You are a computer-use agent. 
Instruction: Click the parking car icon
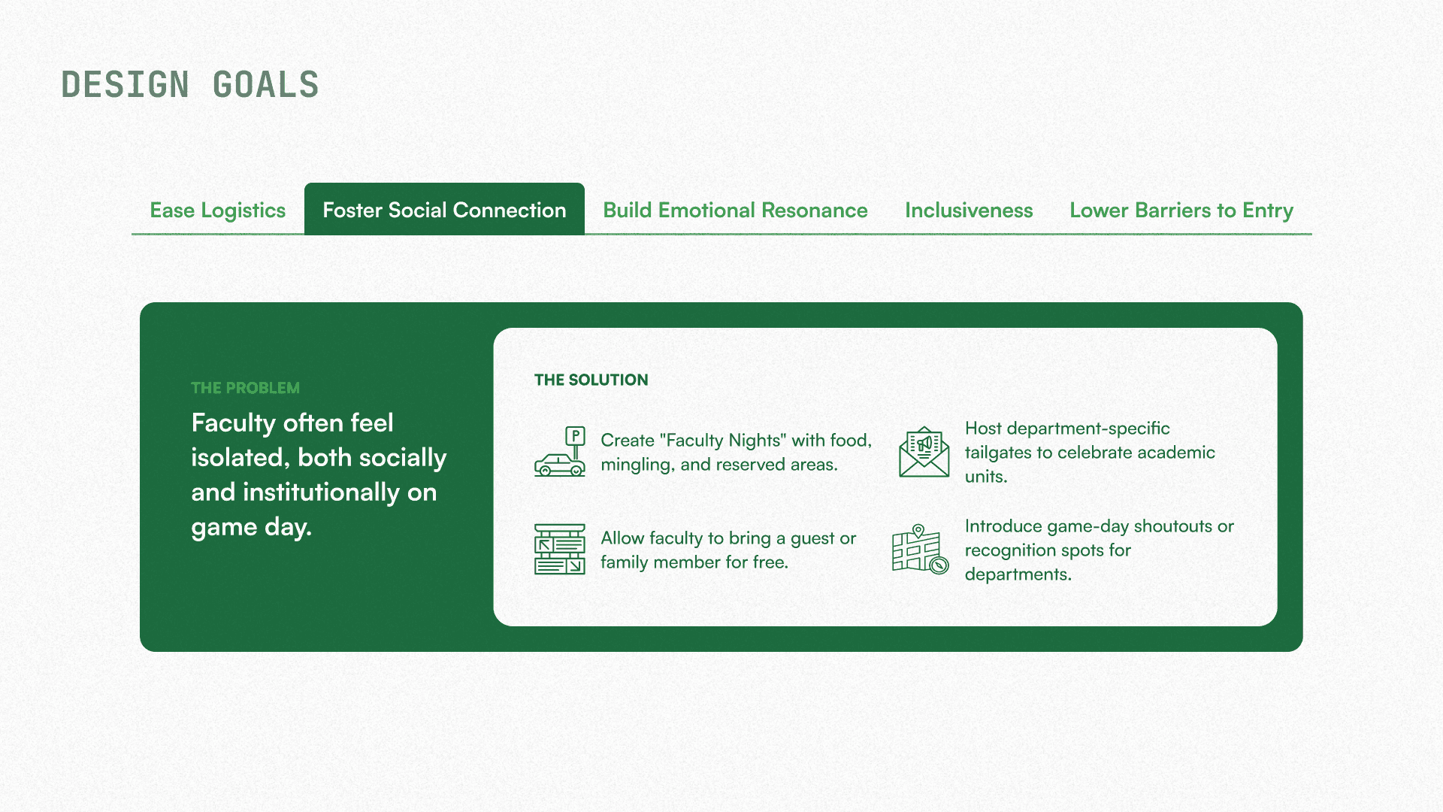click(559, 452)
